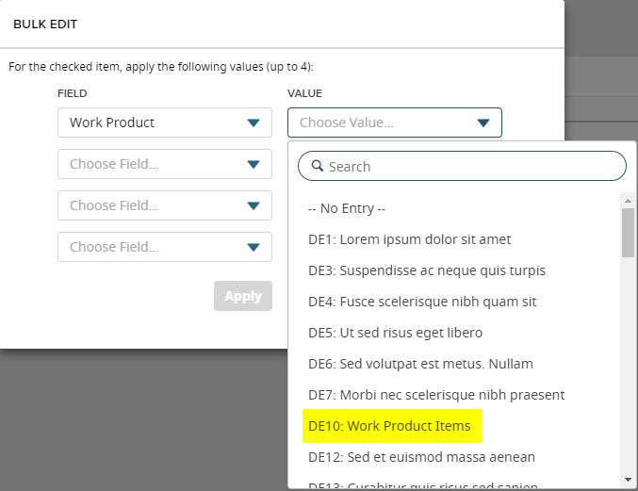Click the Apply button

243,296
